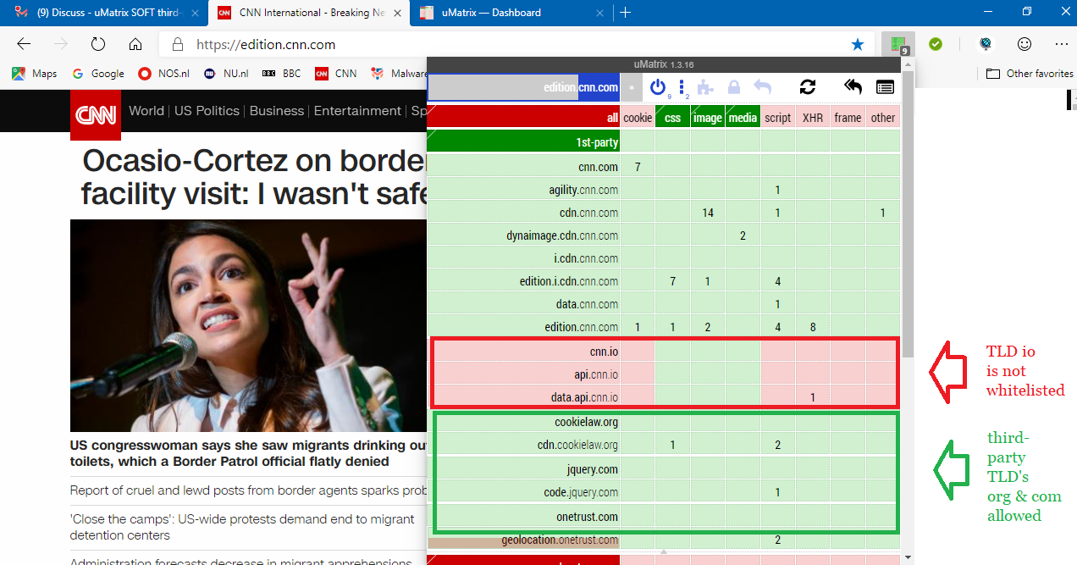1077x565 pixels.
Task: Toggle the script column header
Action: click(x=777, y=118)
